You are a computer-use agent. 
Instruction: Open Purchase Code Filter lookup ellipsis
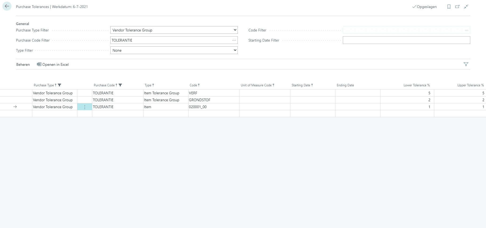point(234,40)
